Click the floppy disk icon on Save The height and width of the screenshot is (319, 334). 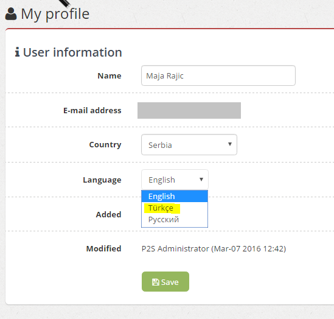[156, 282]
